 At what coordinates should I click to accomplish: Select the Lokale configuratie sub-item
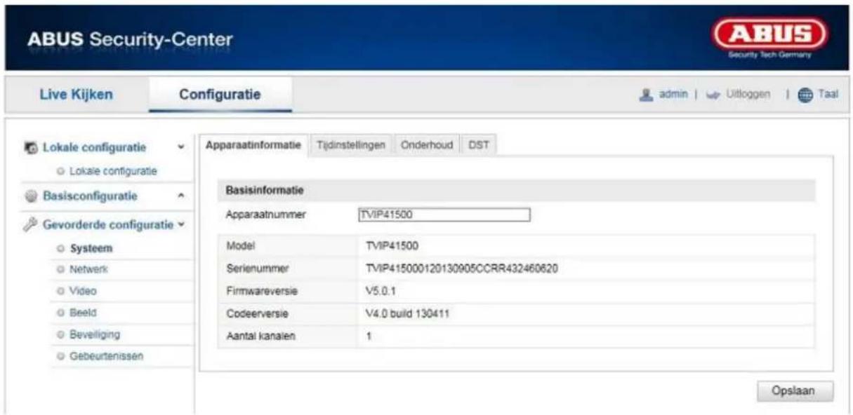(x=112, y=170)
